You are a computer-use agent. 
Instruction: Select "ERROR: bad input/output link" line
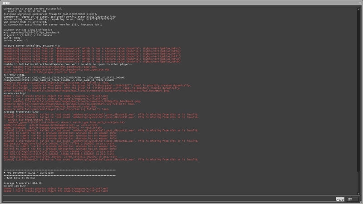pos(28,120)
